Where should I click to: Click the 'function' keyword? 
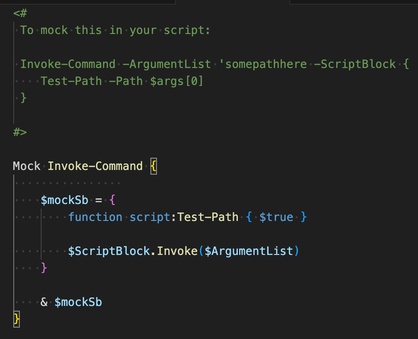(95, 217)
